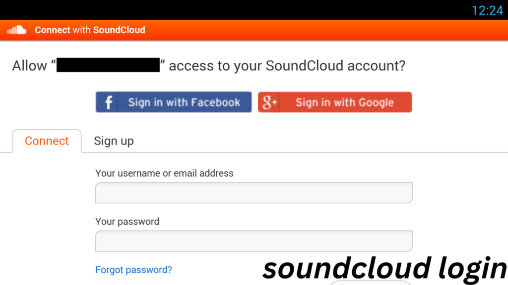The width and height of the screenshot is (508, 285).
Task: Click the 'soundcloud login' overlay text
Action: 385,268
